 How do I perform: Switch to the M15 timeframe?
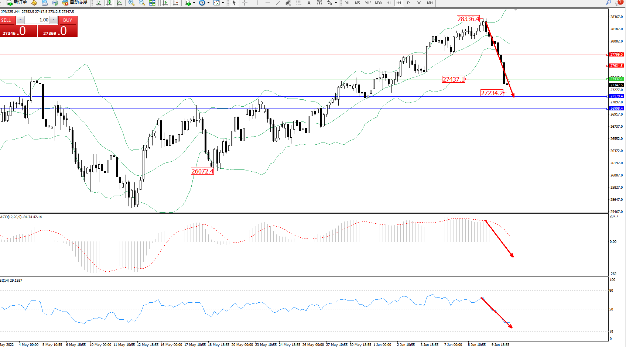coord(368,3)
